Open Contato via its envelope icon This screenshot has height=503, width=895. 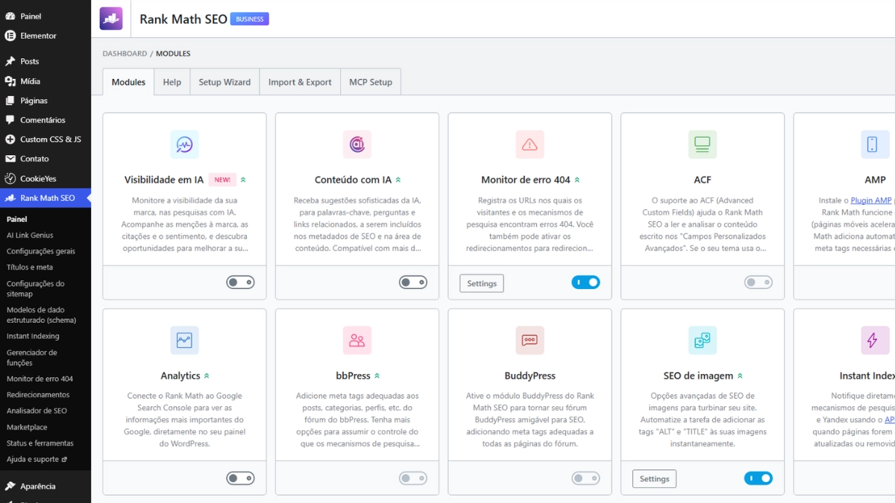[10, 159]
